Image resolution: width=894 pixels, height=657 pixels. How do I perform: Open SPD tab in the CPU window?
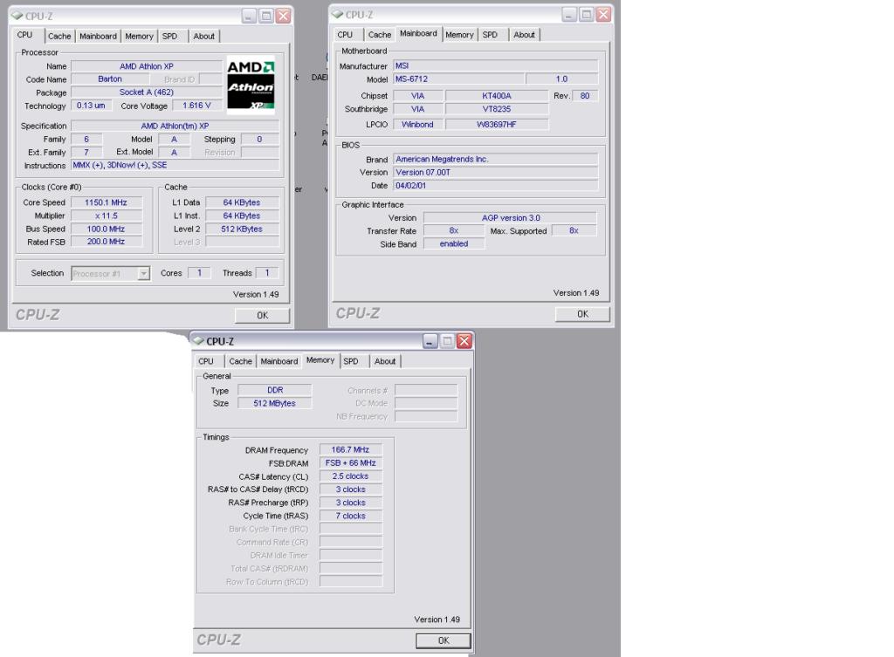coord(170,36)
